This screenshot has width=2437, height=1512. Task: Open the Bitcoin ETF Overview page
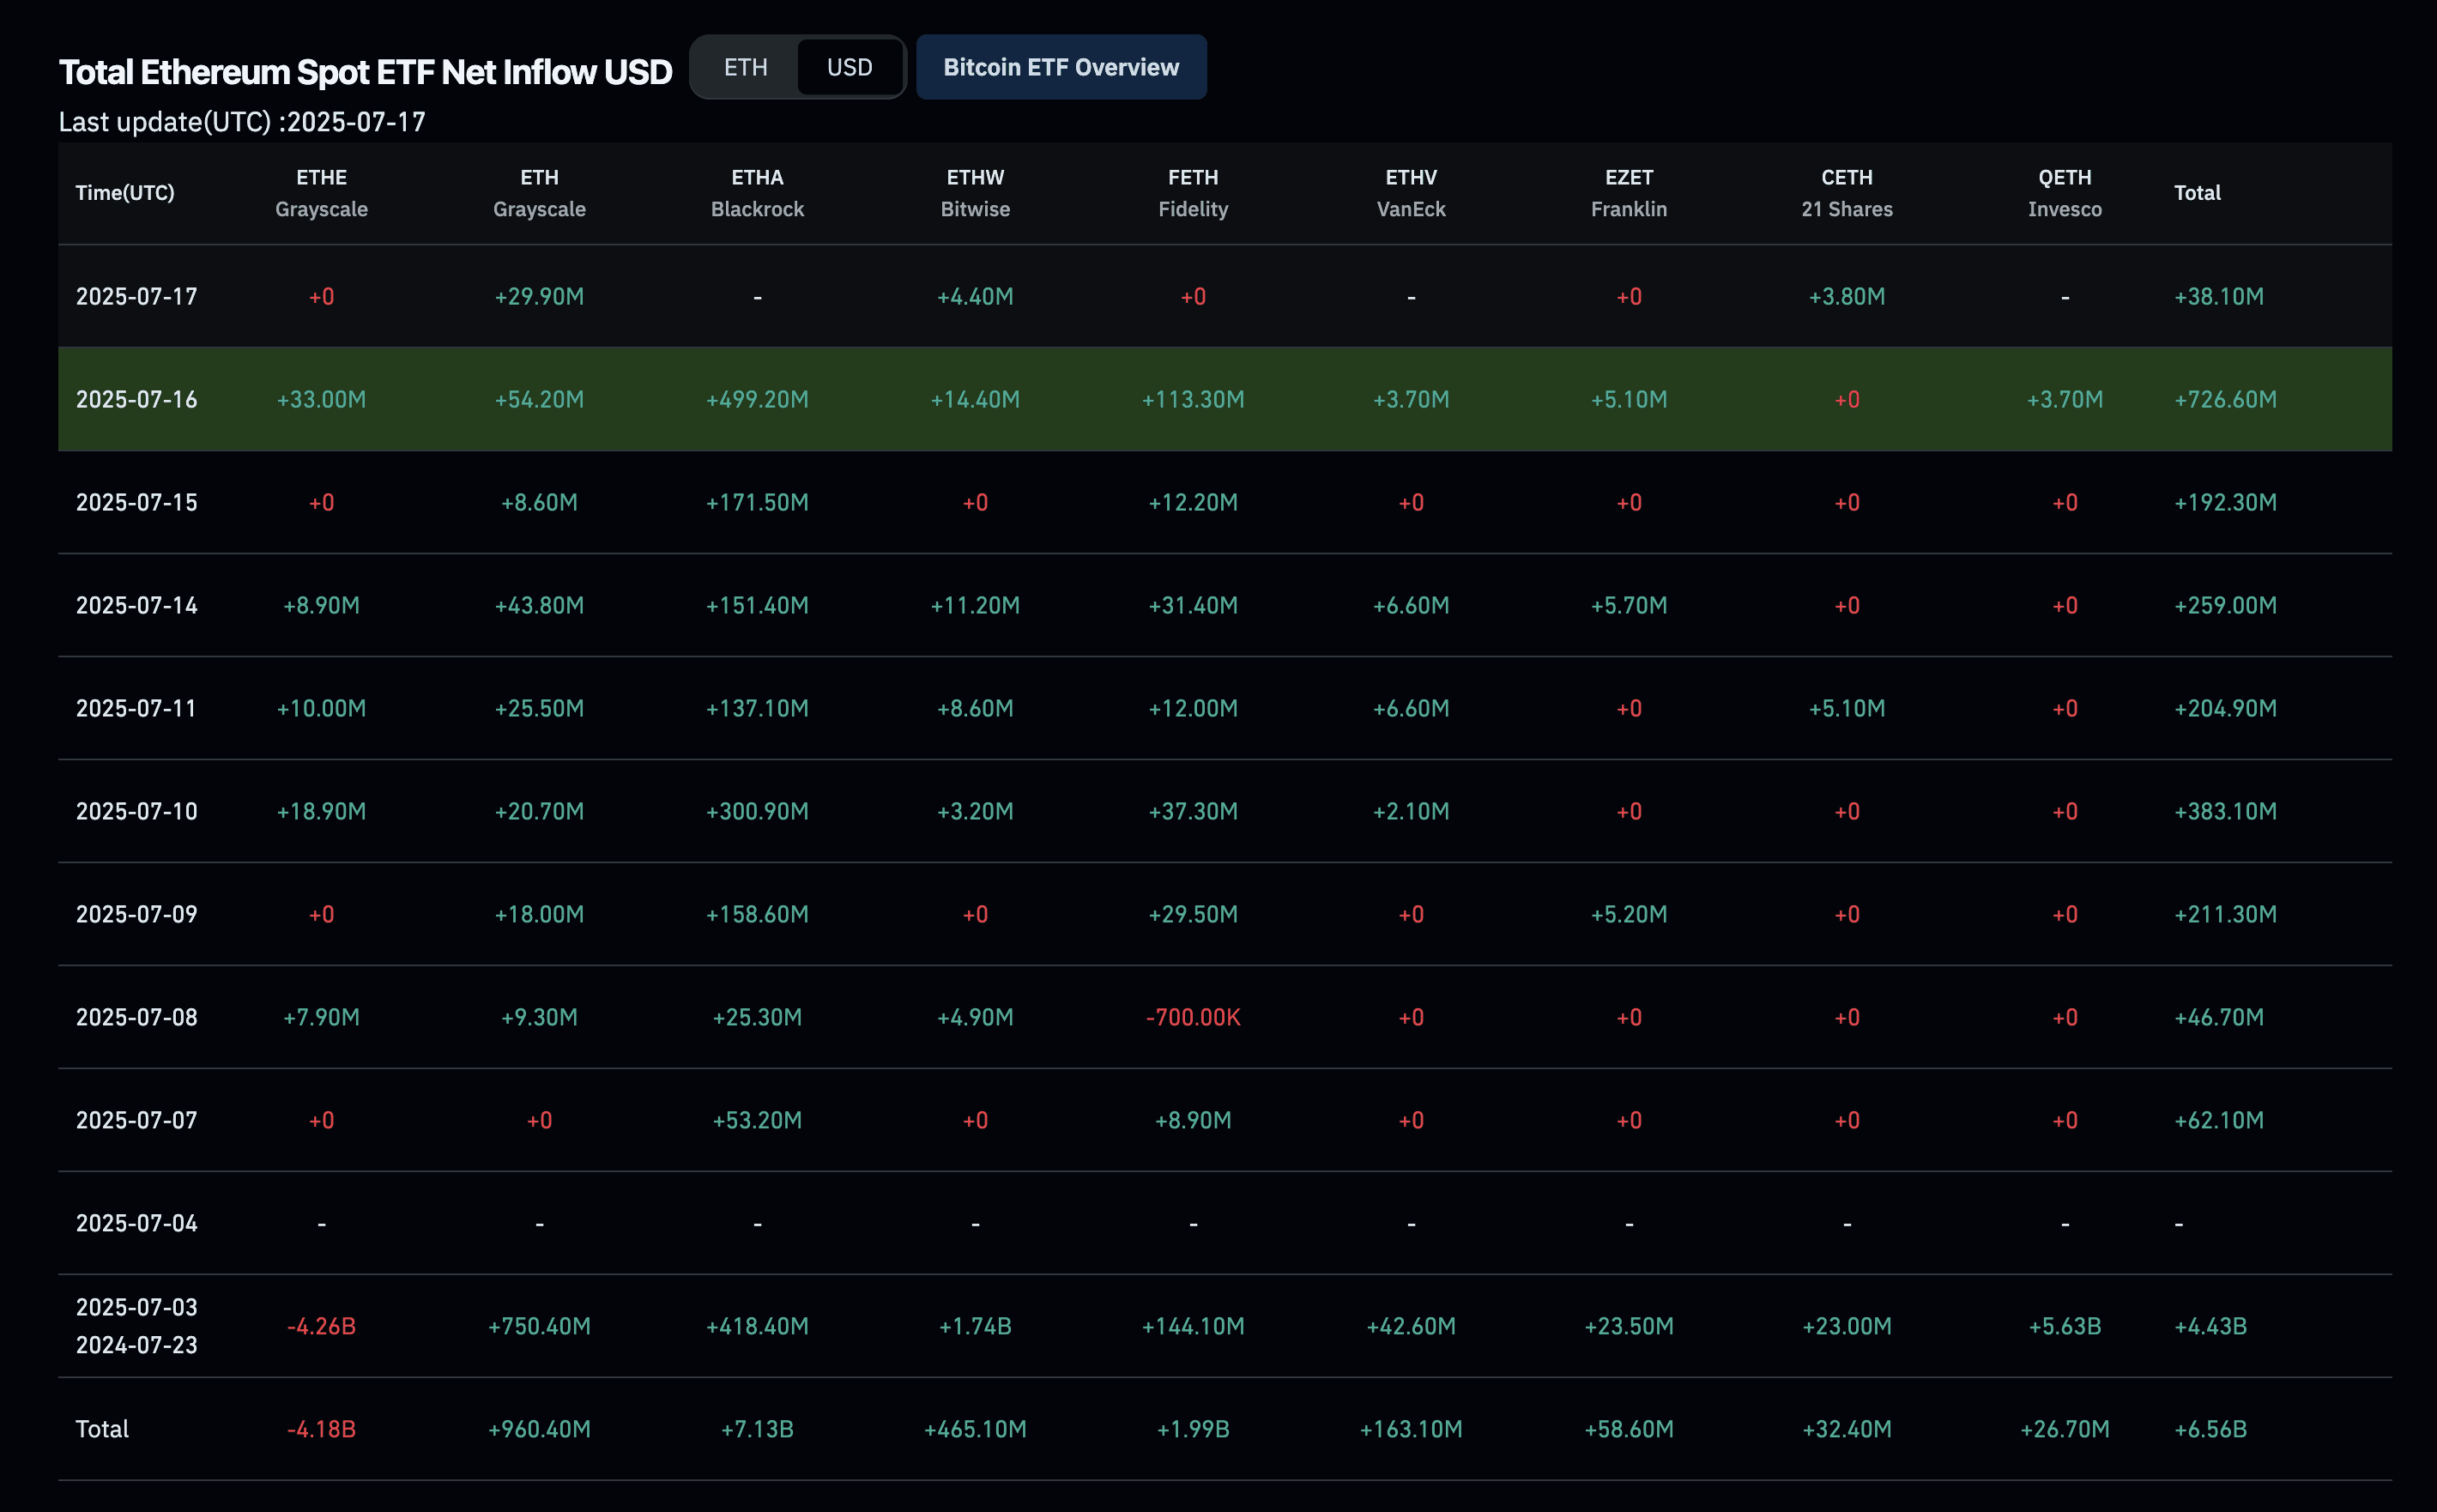point(1061,67)
